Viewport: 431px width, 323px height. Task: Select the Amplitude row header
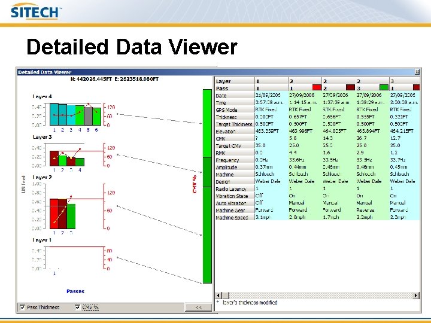(x=235, y=167)
